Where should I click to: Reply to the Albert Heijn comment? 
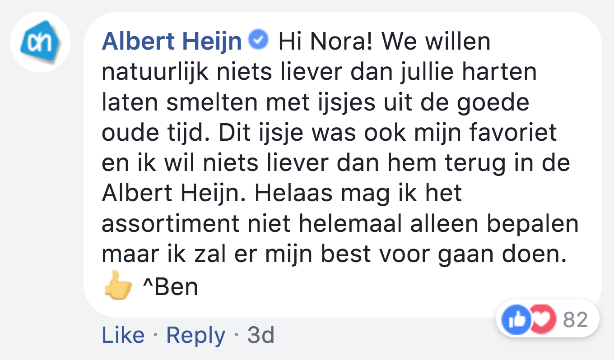[195, 336]
